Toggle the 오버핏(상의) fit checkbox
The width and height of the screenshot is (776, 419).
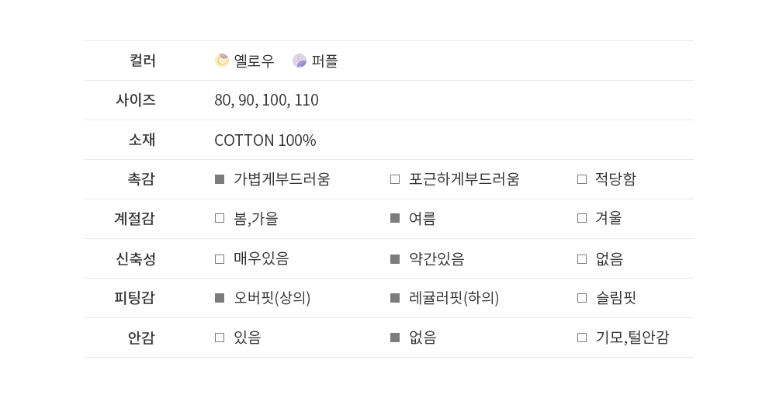(220, 298)
